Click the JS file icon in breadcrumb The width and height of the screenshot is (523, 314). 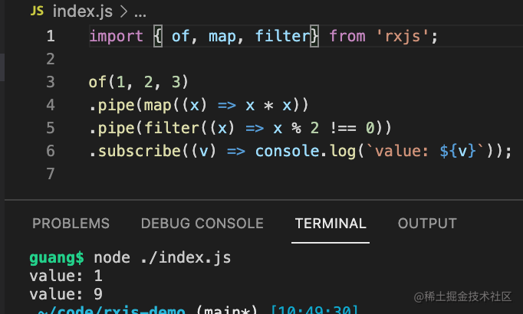(38, 11)
